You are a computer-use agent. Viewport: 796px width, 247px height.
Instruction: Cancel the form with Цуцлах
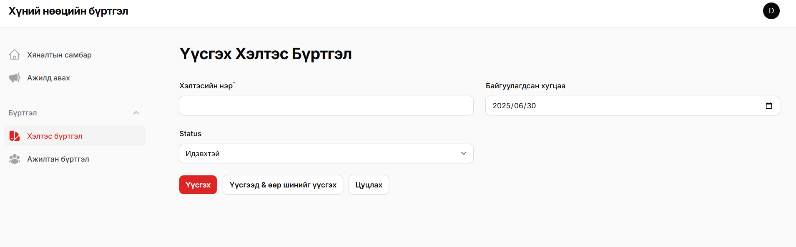(x=369, y=185)
